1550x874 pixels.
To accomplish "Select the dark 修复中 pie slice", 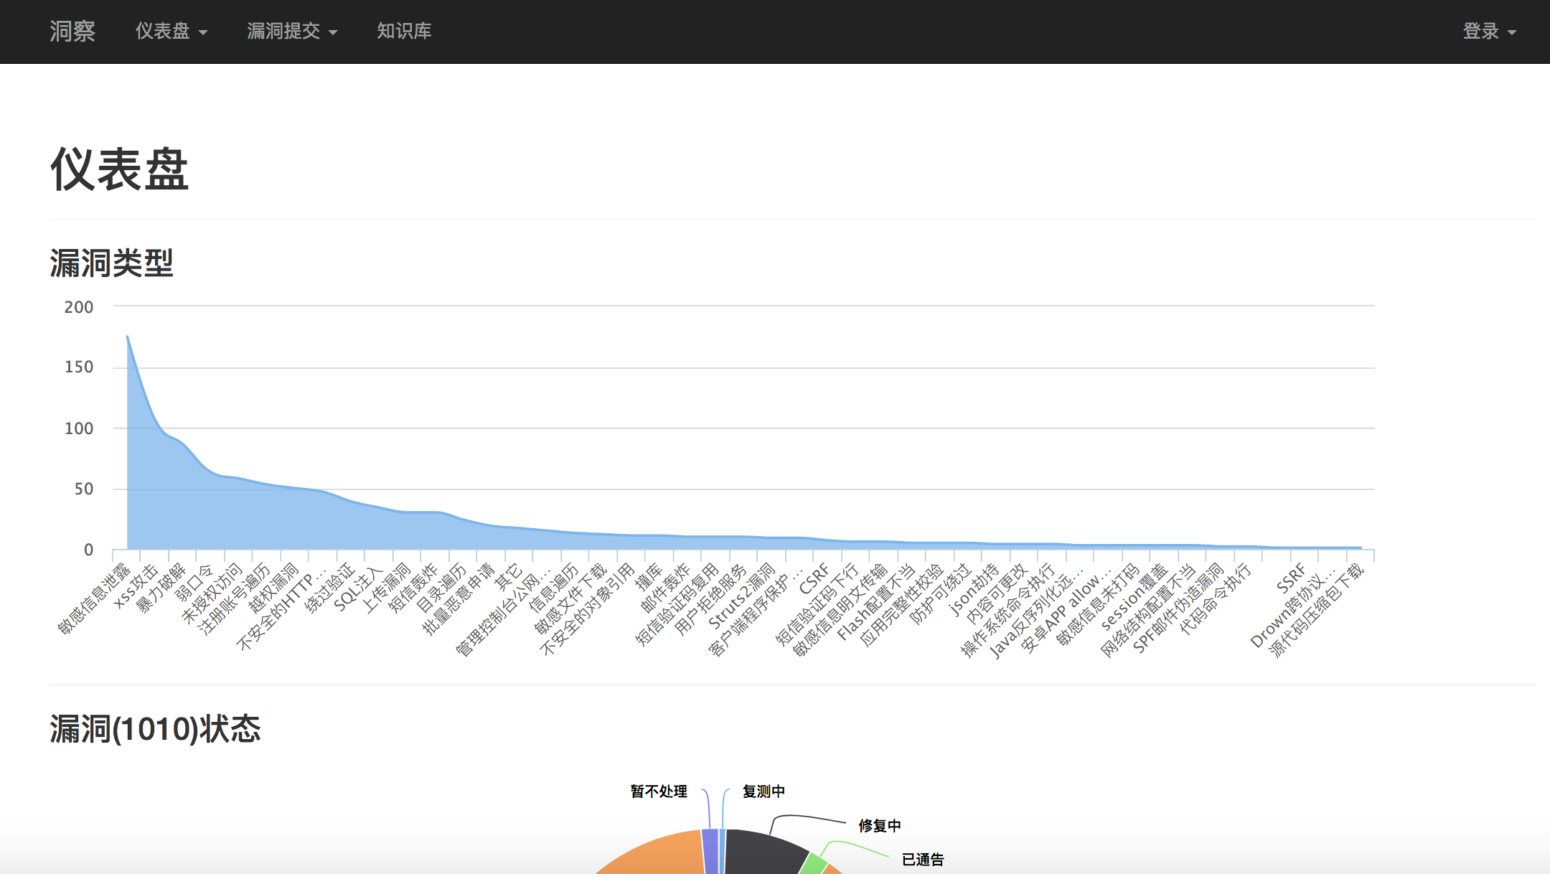I will (x=761, y=852).
